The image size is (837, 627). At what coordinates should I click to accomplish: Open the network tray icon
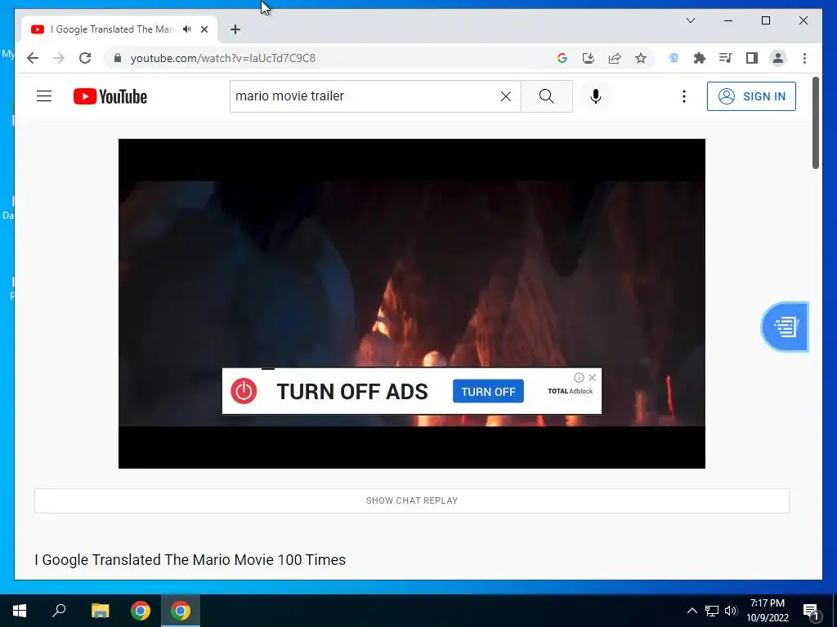tap(712, 611)
